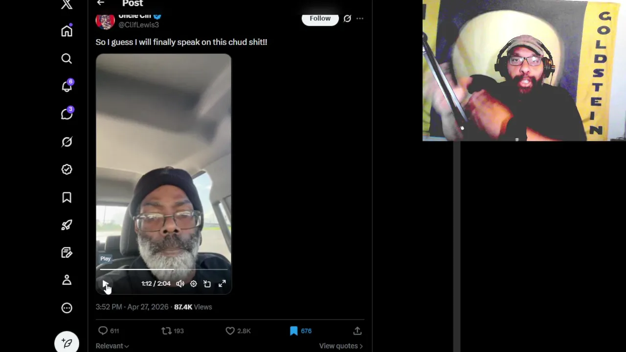The width and height of the screenshot is (626, 352).
Task: Open the View quotes link
Action: point(341,346)
